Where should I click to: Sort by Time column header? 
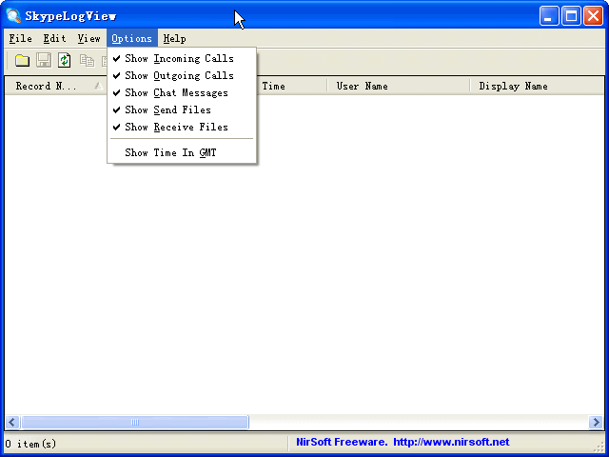(291, 86)
